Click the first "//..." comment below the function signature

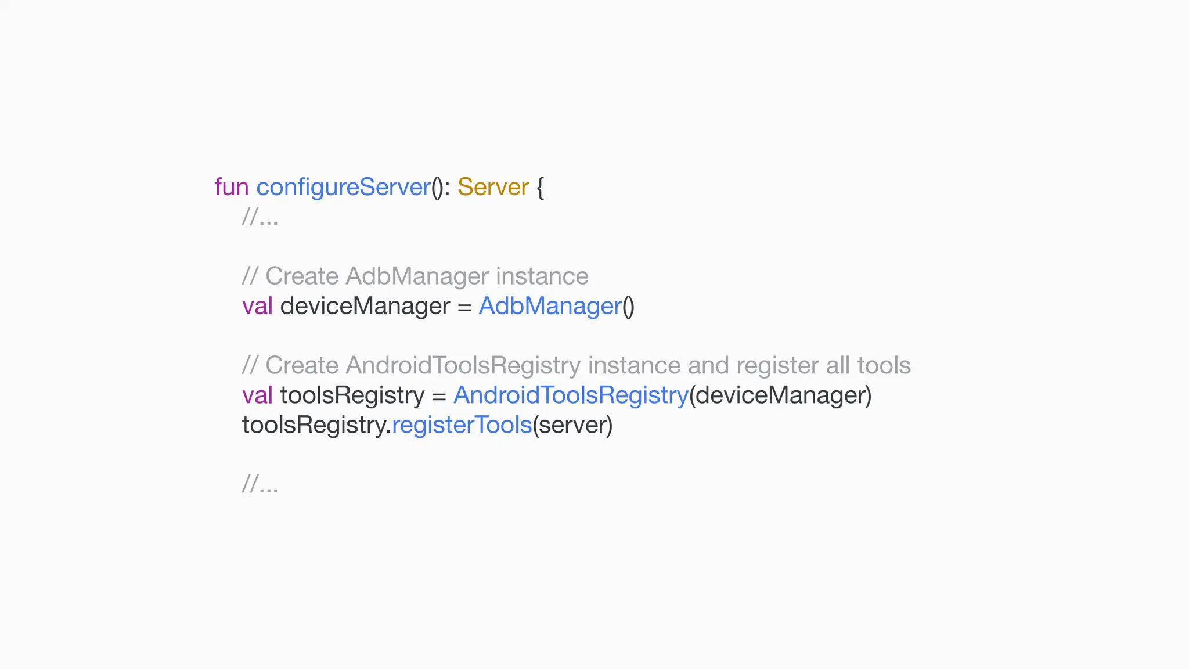point(260,217)
